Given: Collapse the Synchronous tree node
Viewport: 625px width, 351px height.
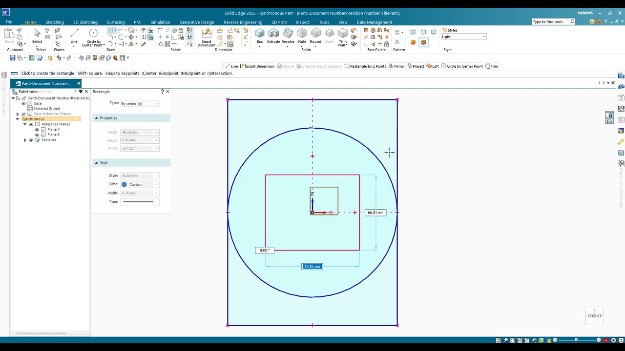Looking at the screenshot, I should pyautogui.click(x=18, y=119).
